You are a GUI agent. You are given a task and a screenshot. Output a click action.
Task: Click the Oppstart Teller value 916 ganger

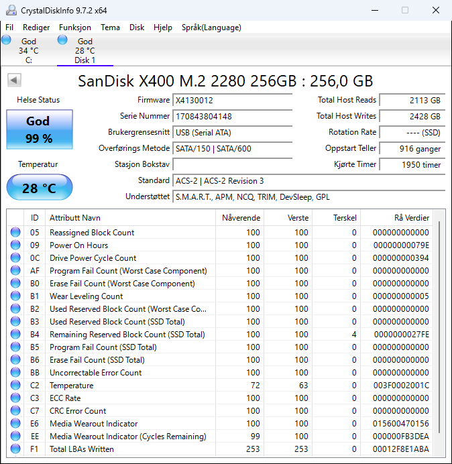pyautogui.click(x=412, y=149)
